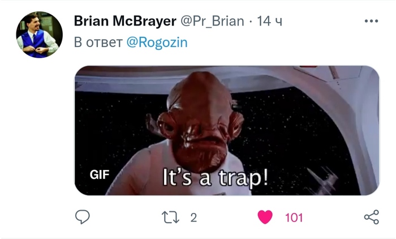Open the @Pr_Brian handle link
The width and height of the screenshot is (396, 239).
coord(212,21)
